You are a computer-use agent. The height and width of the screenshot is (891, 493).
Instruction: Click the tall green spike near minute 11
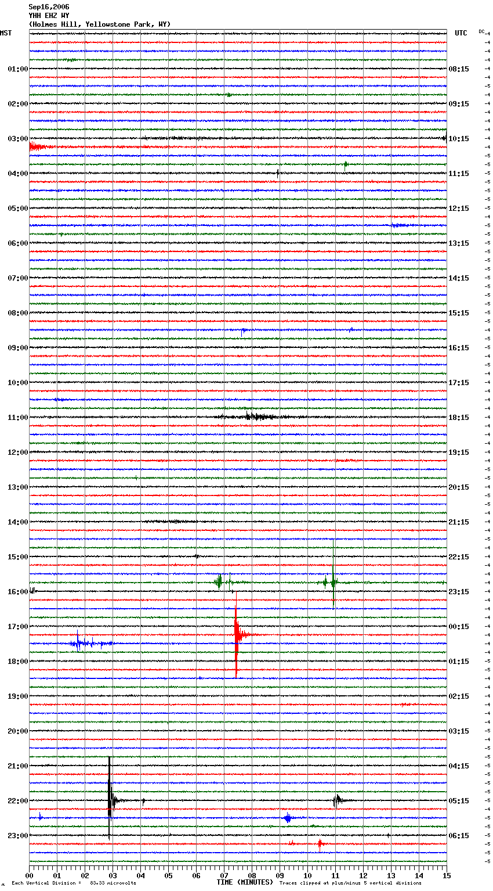333,574
